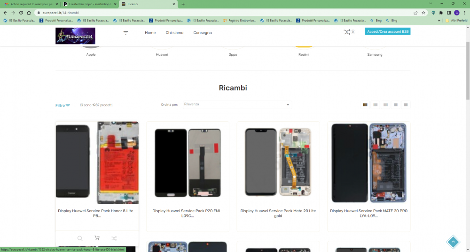Open the Oppo category link
This screenshot has width=470, height=252.
[x=233, y=55]
